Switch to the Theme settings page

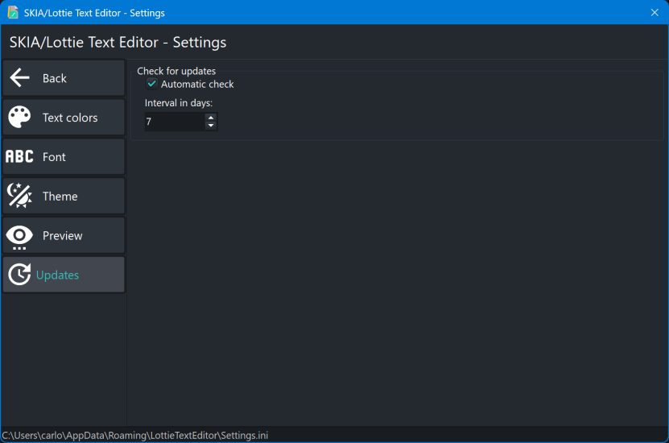(x=64, y=196)
